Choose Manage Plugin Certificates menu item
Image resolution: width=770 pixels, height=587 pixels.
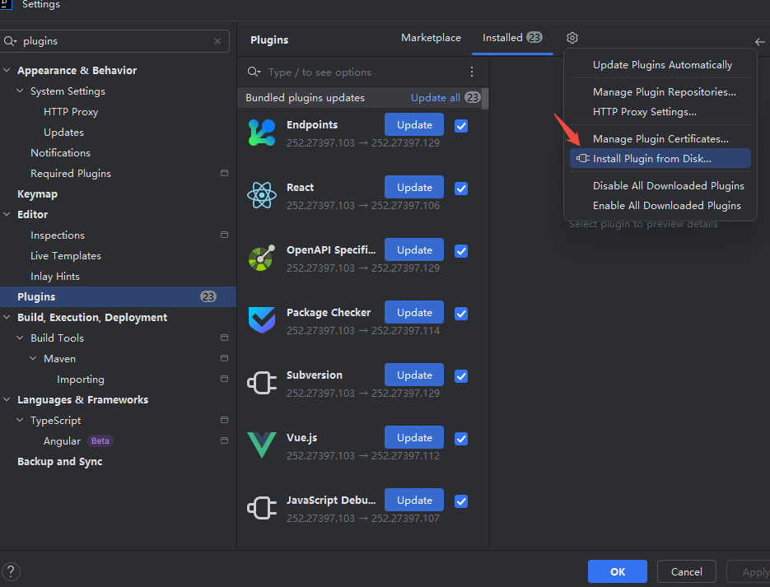click(x=660, y=139)
